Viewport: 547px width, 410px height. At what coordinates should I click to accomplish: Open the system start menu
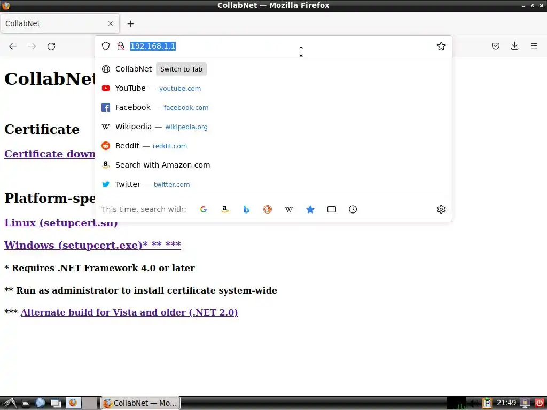pyautogui.click(x=9, y=403)
